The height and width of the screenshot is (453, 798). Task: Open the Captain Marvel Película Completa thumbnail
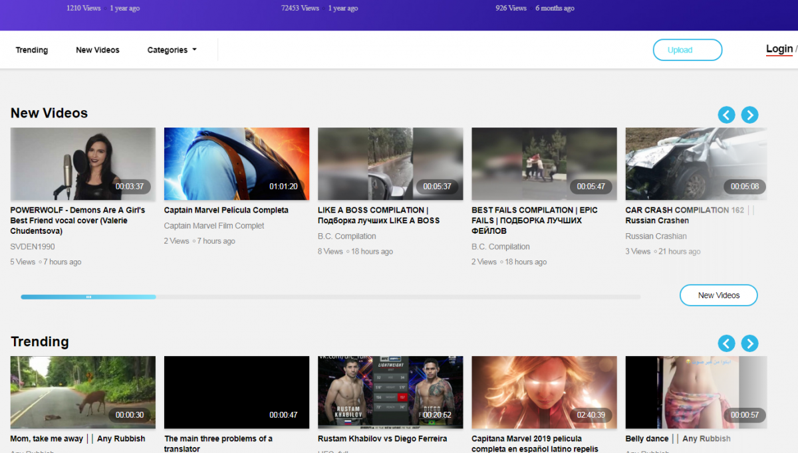[x=237, y=163]
